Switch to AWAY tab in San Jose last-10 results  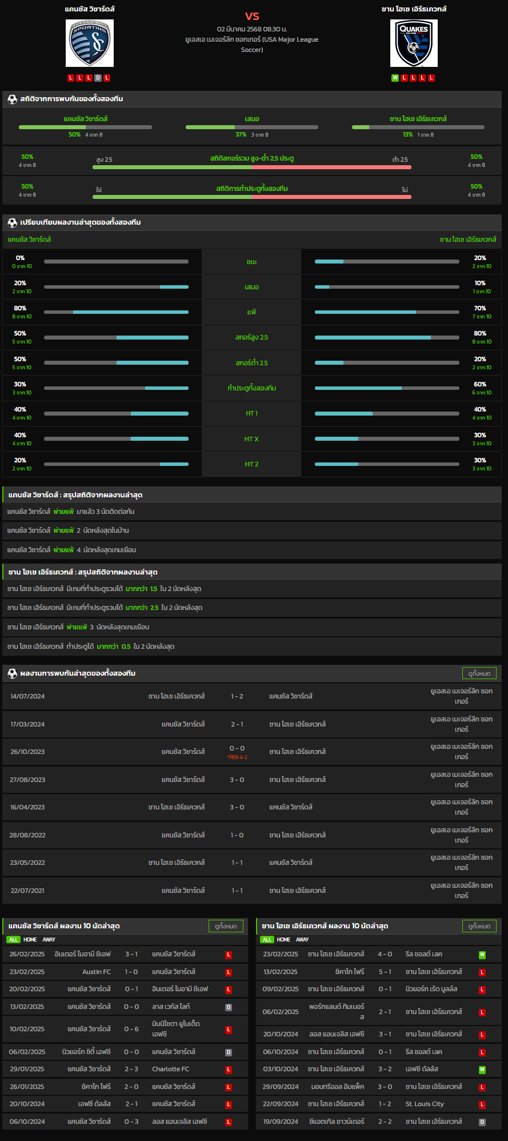click(x=302, y=940)
